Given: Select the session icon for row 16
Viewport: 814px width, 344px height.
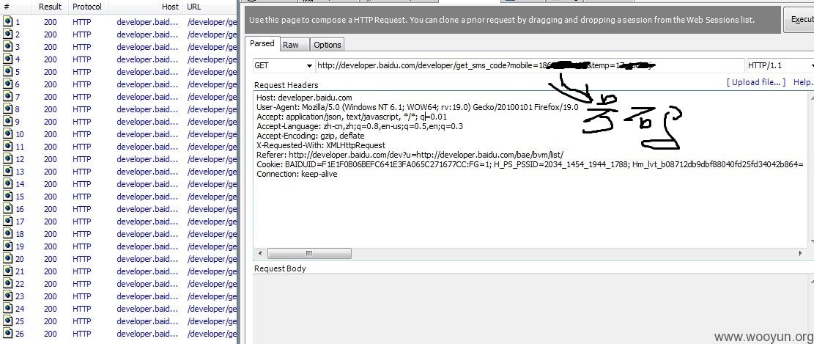Looking at the screenshot, I should click(8, 209).
